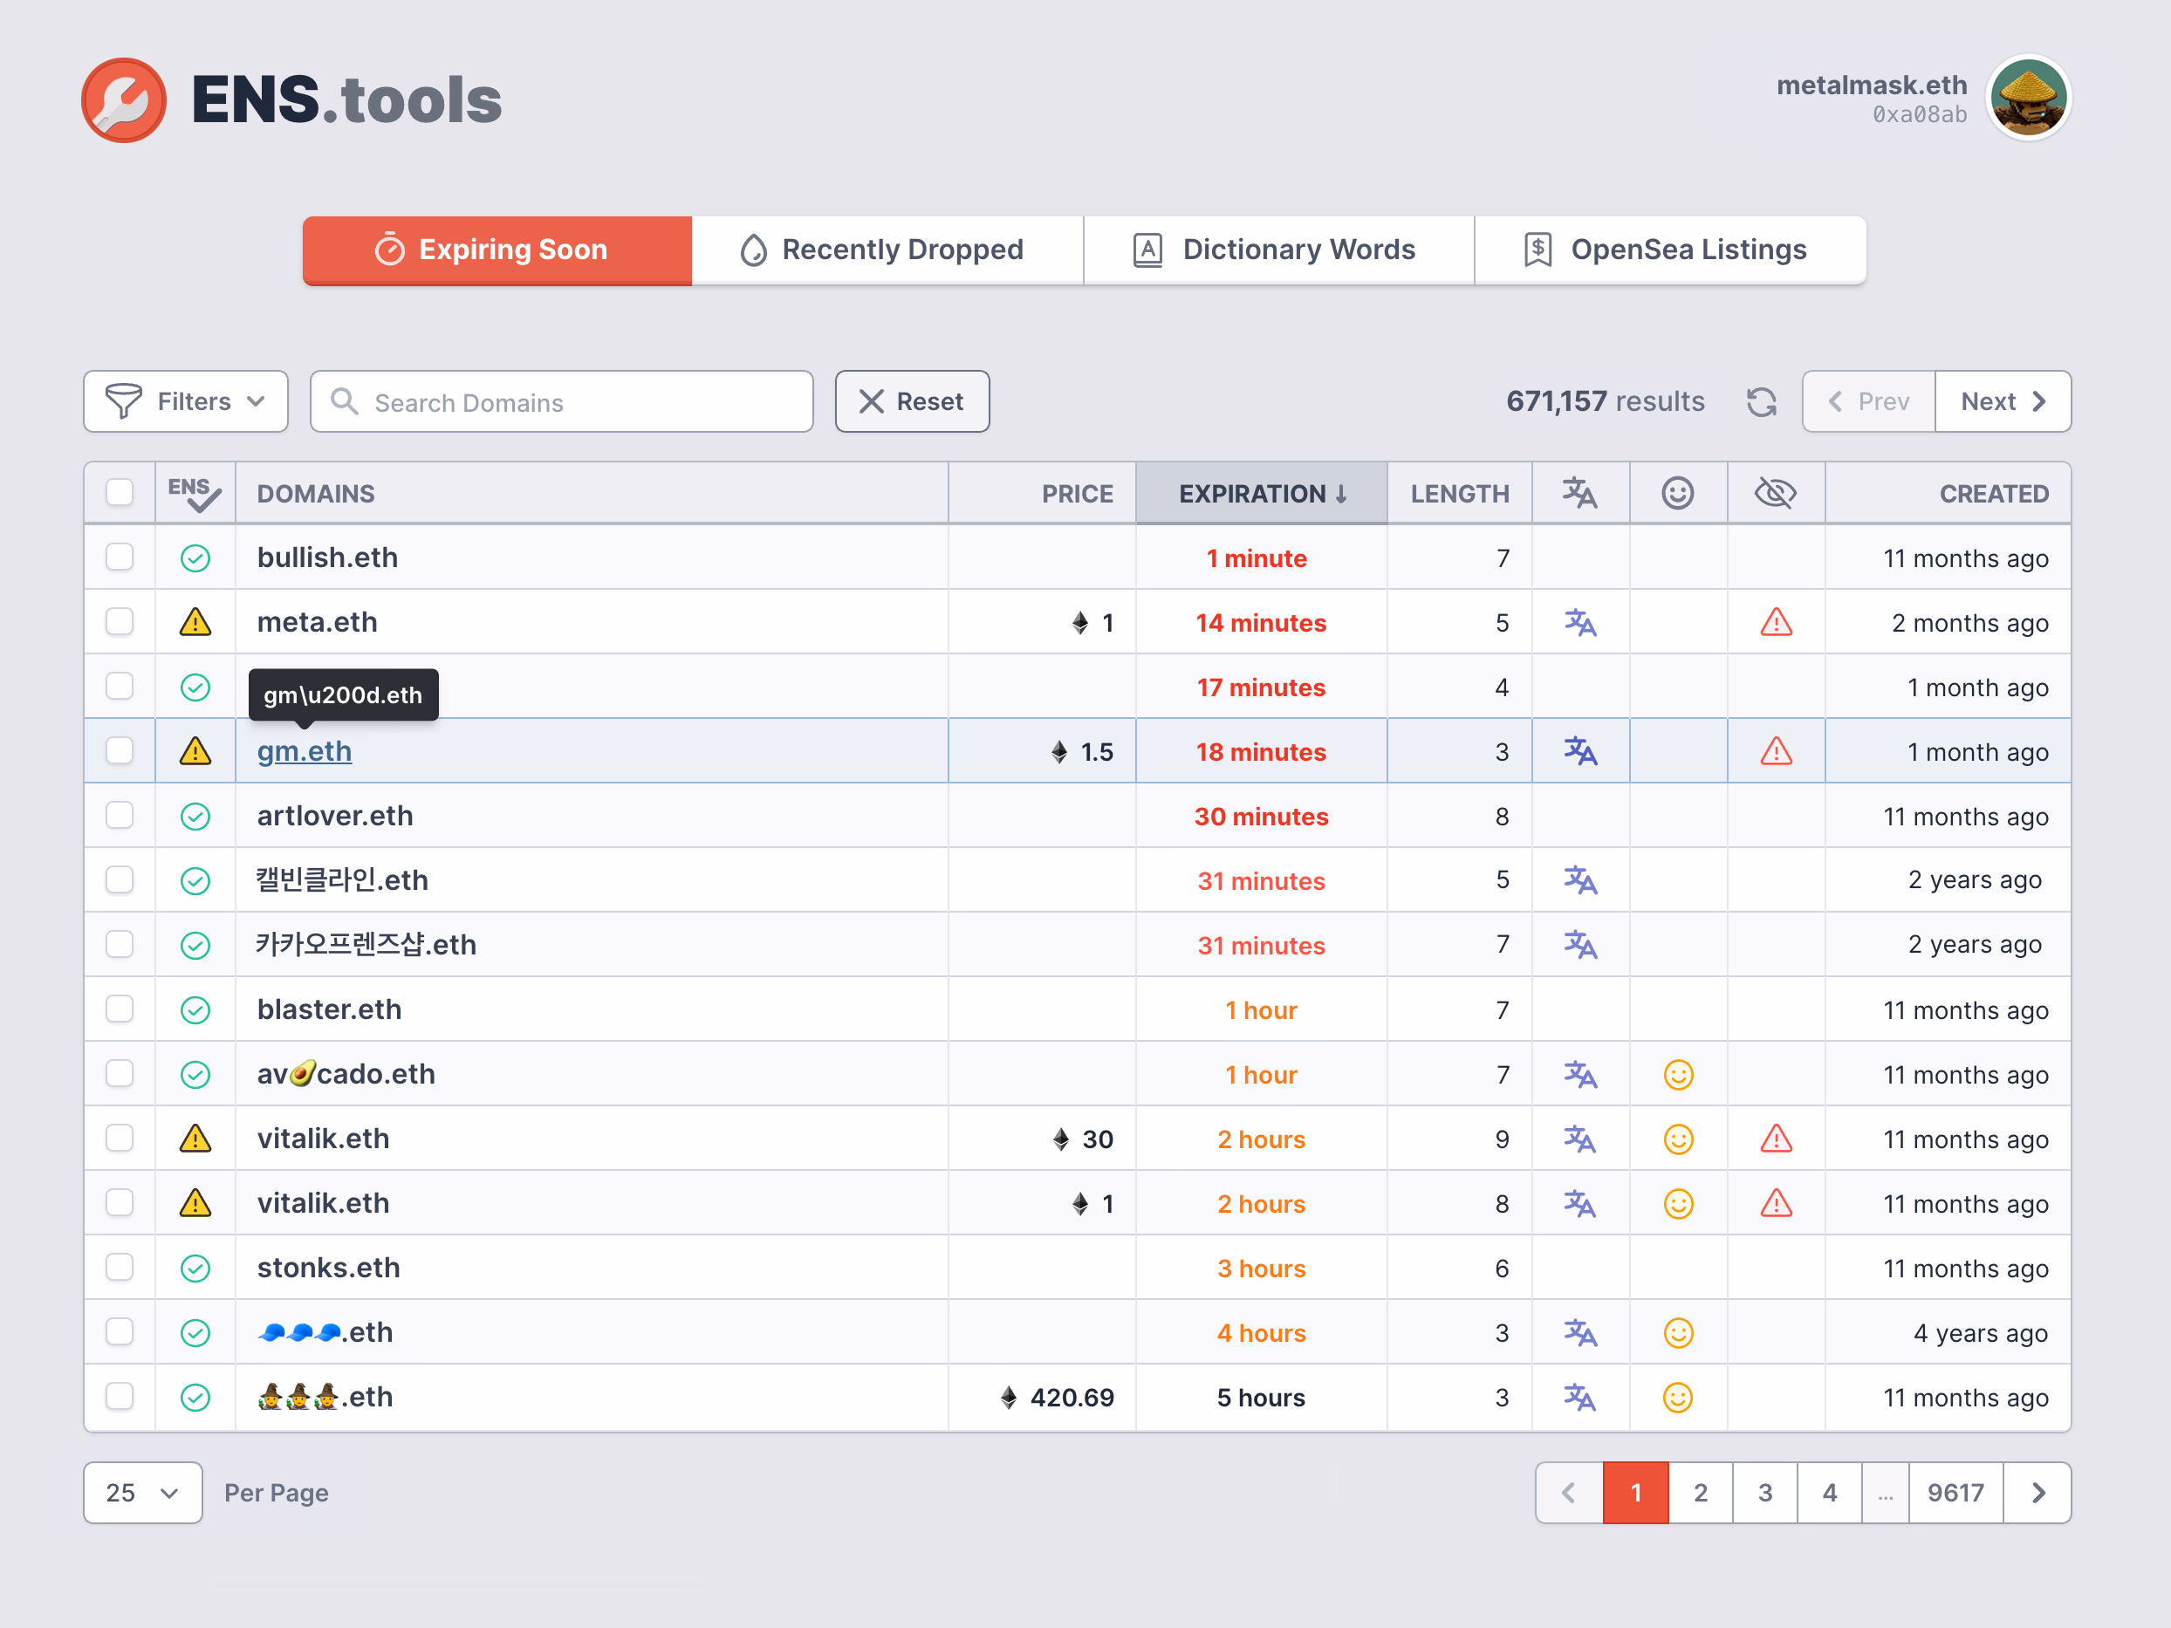Screen dimensions: 2171x1628
Task: Refresh results with the reload icon
Action: click(1761, 402)
